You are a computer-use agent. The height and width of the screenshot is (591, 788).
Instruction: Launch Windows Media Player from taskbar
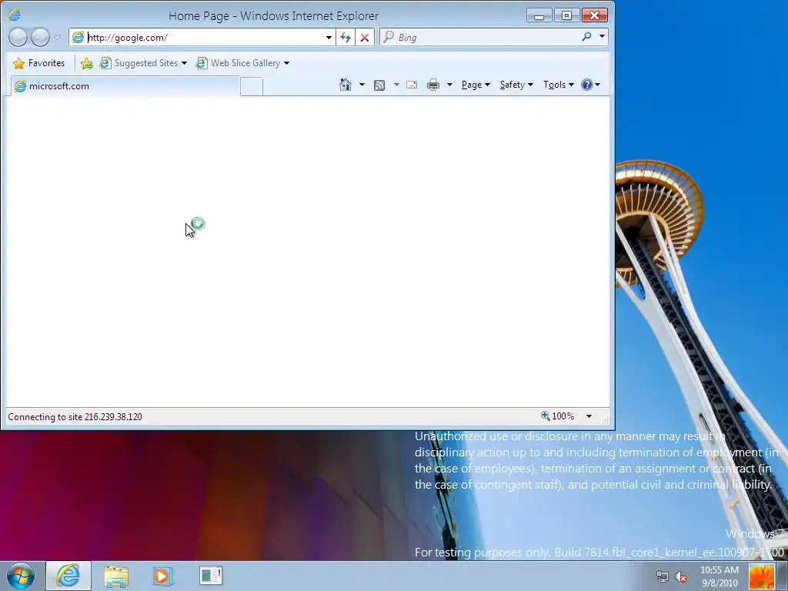coord(163,576)
